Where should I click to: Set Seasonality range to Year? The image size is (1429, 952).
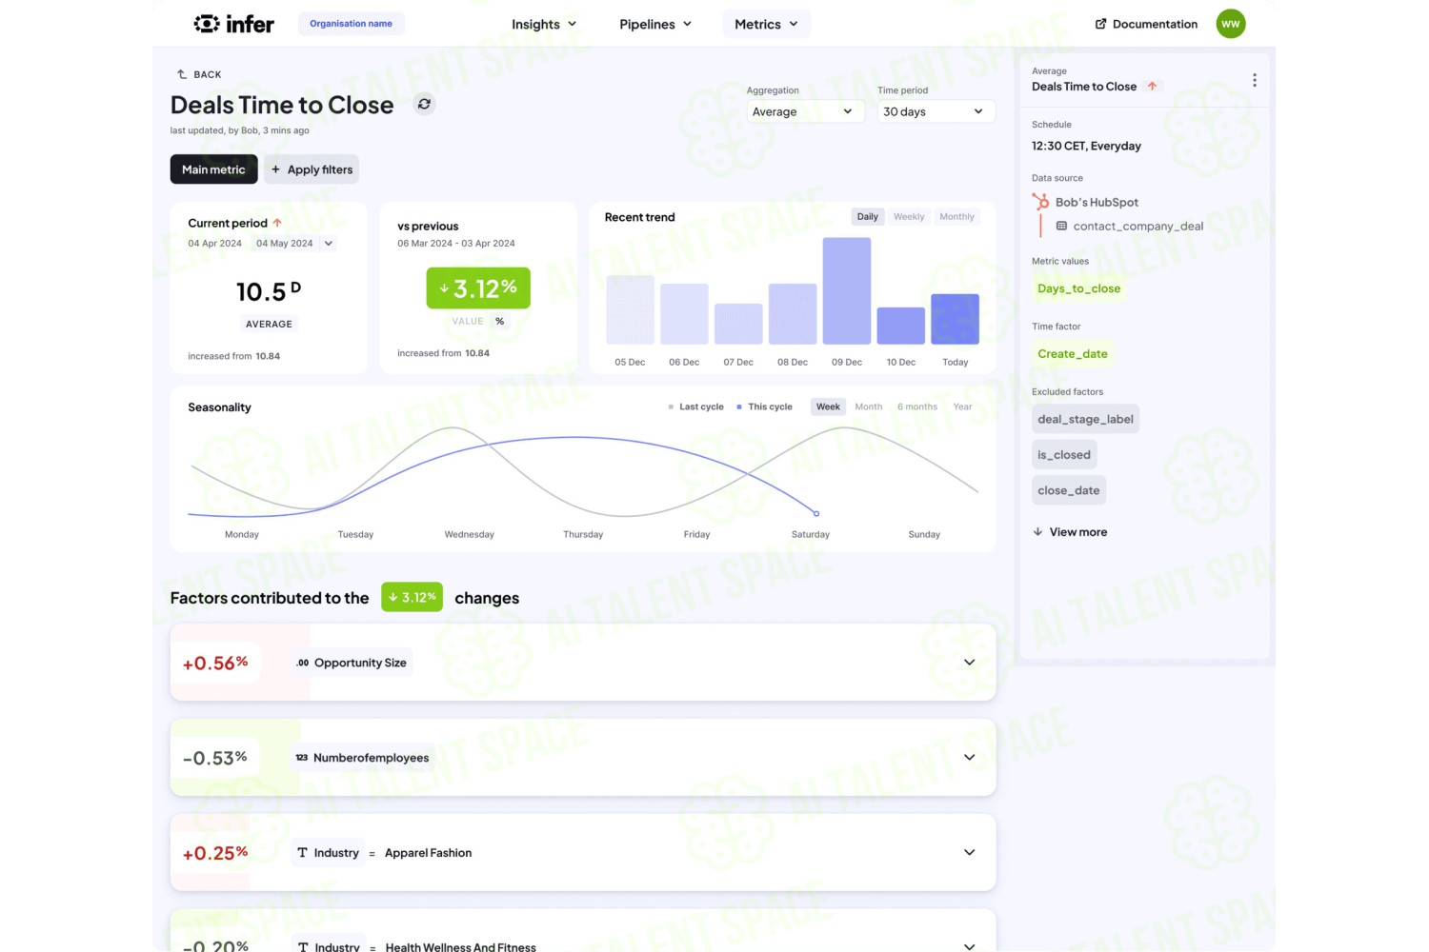(962, 407)
